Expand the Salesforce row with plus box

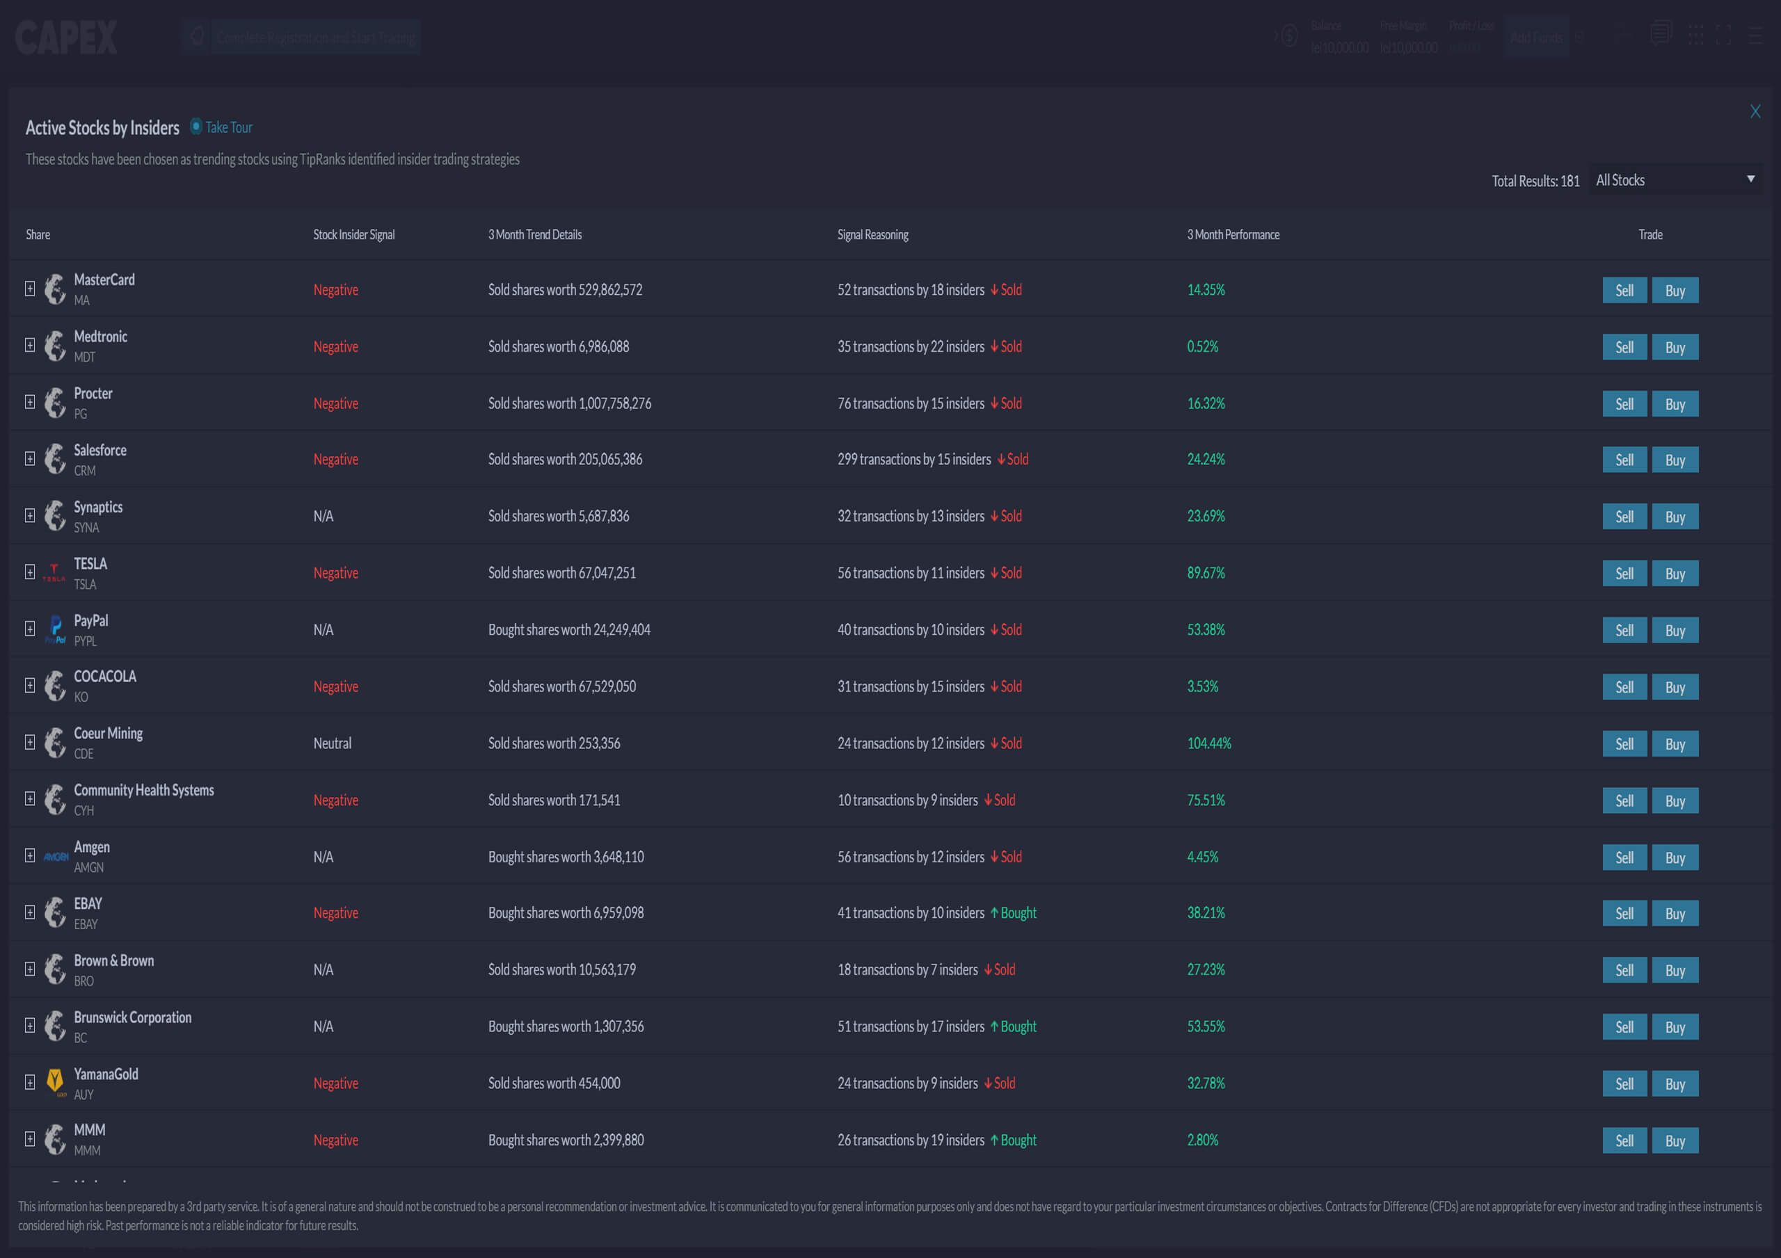click(x=29, y=458)
